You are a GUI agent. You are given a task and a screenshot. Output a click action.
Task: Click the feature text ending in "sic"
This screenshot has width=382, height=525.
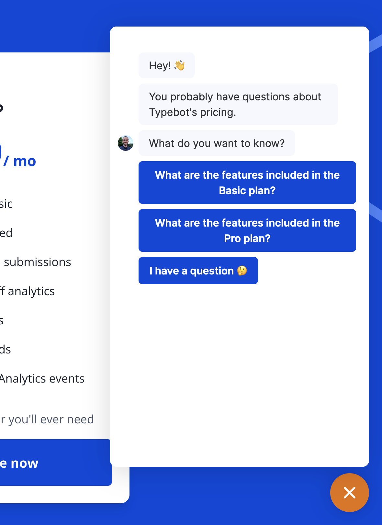coord(6,204)
